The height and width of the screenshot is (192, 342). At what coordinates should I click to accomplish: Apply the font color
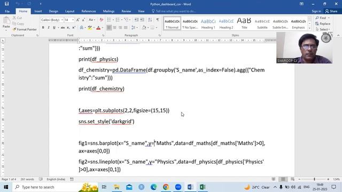click(98, 28)
